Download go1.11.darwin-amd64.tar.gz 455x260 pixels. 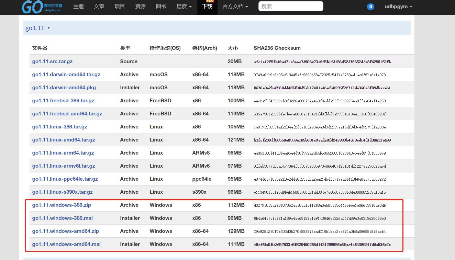point(66,75)
